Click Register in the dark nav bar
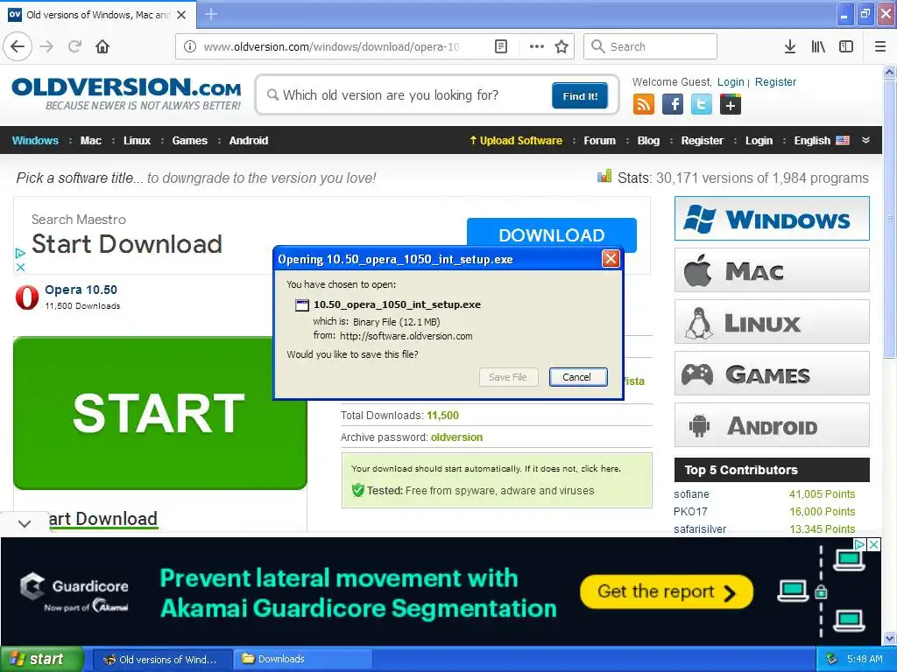This screenshot has width=897, height=672. coord(702,141)
